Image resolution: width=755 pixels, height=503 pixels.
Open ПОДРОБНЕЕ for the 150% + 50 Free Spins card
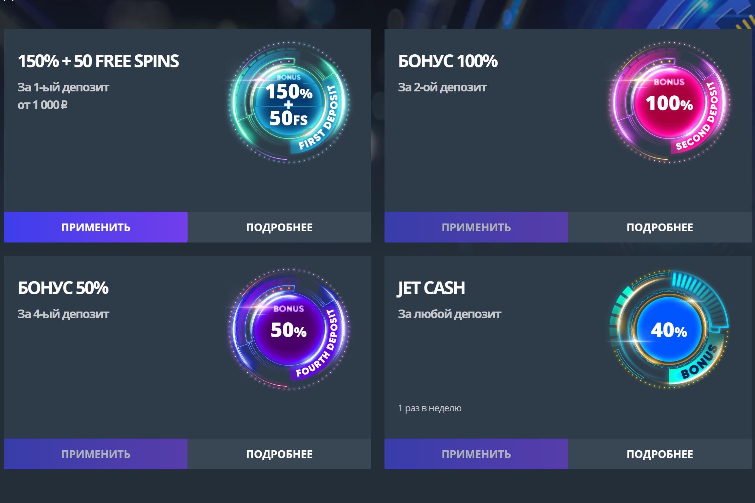tap(279, 227)
